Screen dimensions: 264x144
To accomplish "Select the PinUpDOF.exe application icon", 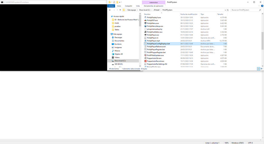I will (145, 20).
